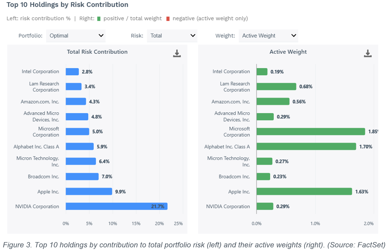Click the red negative weight legend swatch

[168, 19]
